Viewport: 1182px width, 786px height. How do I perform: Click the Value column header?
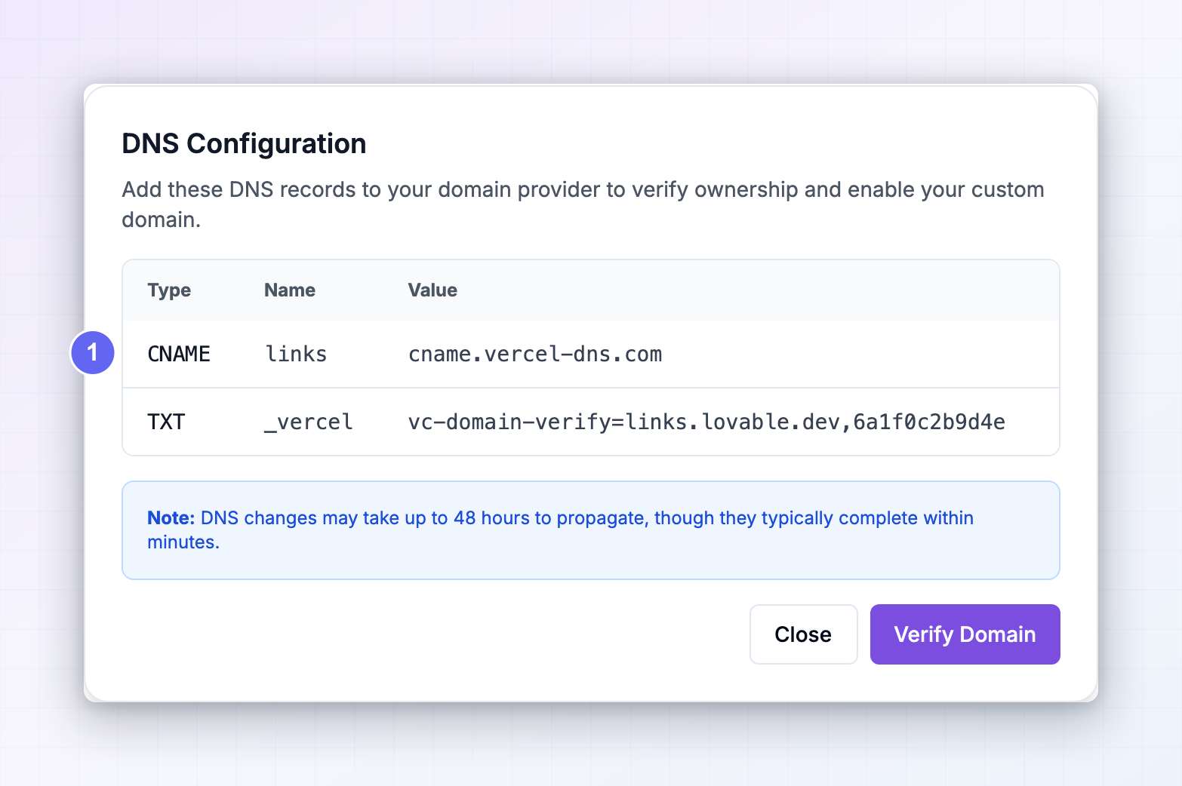point(432,290)
